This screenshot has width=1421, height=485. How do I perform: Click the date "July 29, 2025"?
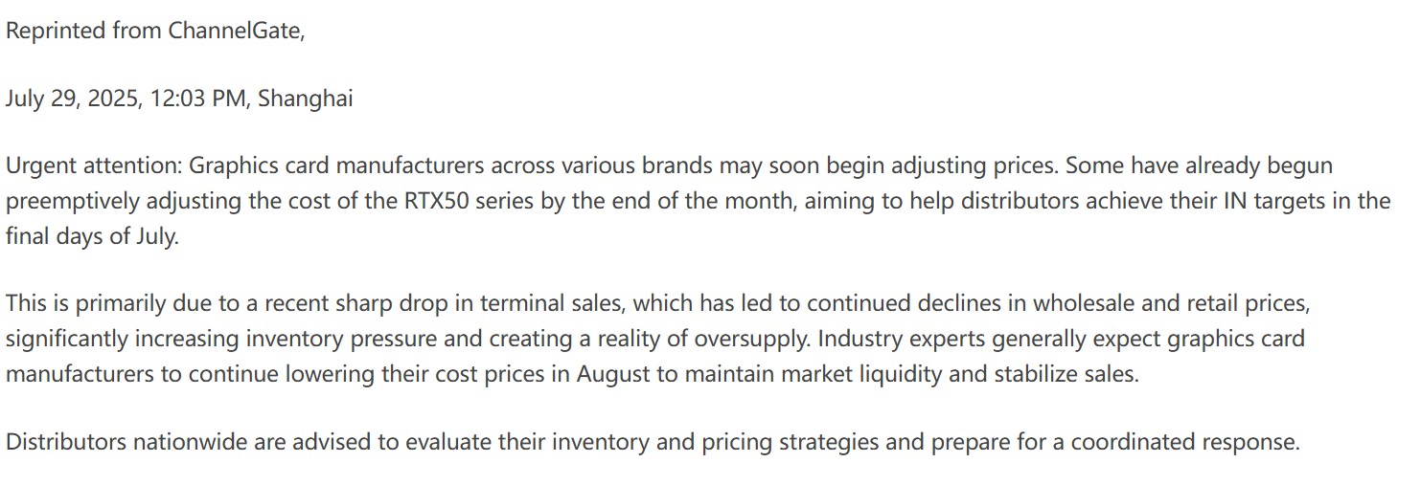pos(73,99)
